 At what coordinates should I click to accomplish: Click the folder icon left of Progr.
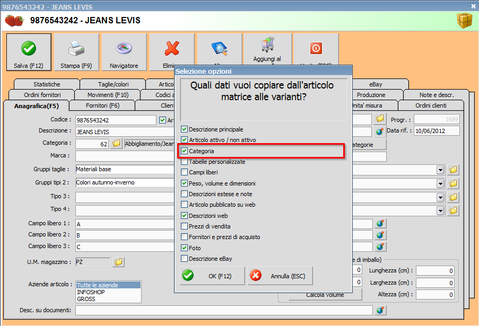(380, 119)
